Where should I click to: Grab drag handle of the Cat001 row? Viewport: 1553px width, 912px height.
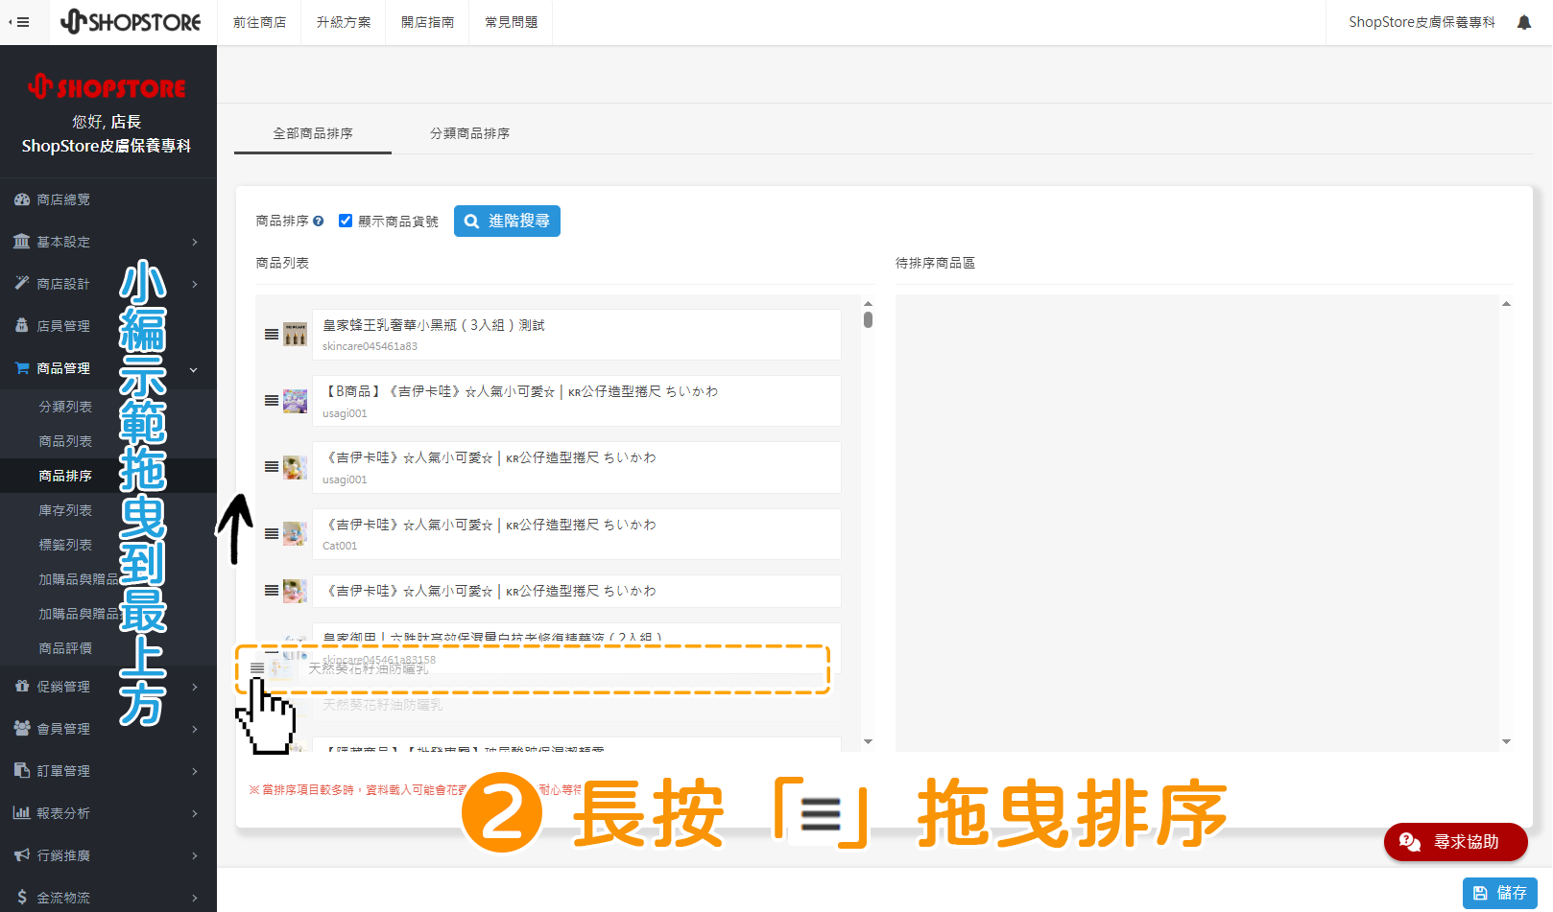pyautogui.click(x=272, y=534)
